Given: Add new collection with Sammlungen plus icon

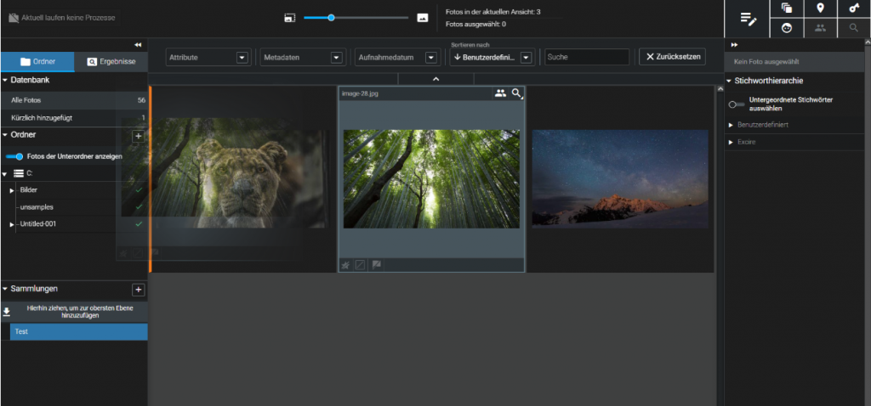Looking at the screenshot, I should point(139,290).
